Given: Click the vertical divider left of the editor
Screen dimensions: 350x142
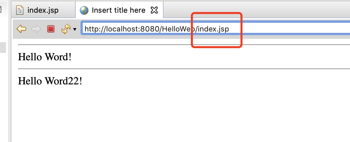Looking at the screenshot, I should pos(11,84).
